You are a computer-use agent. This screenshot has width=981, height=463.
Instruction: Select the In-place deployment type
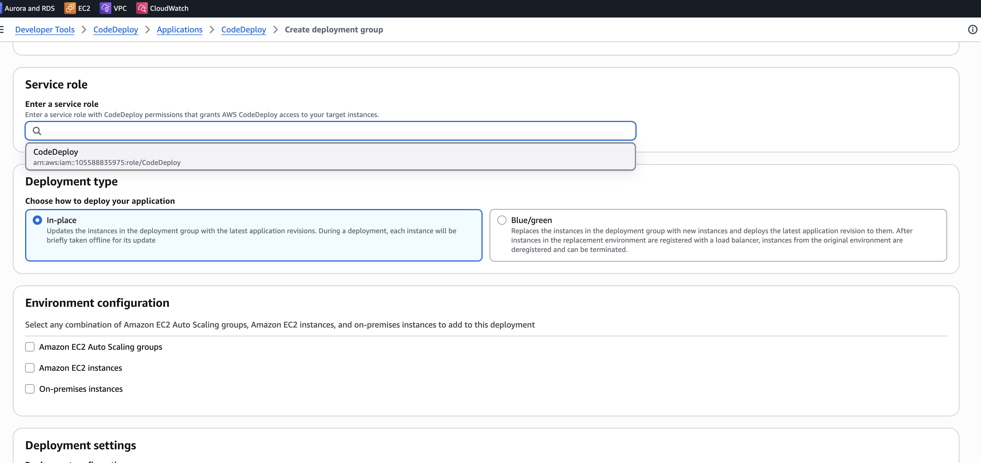point(37,220)
